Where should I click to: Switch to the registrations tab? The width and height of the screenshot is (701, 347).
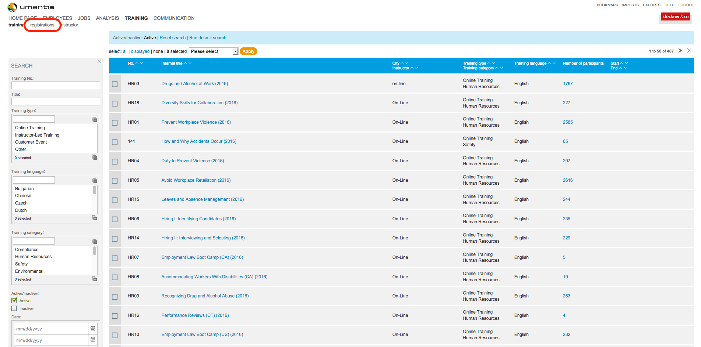point(42,25)
